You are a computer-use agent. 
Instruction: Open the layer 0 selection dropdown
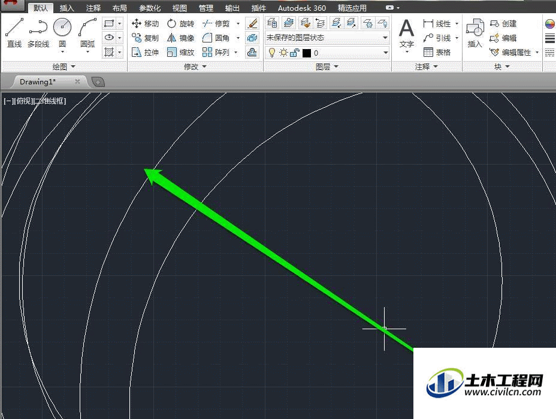pos(385,53)
